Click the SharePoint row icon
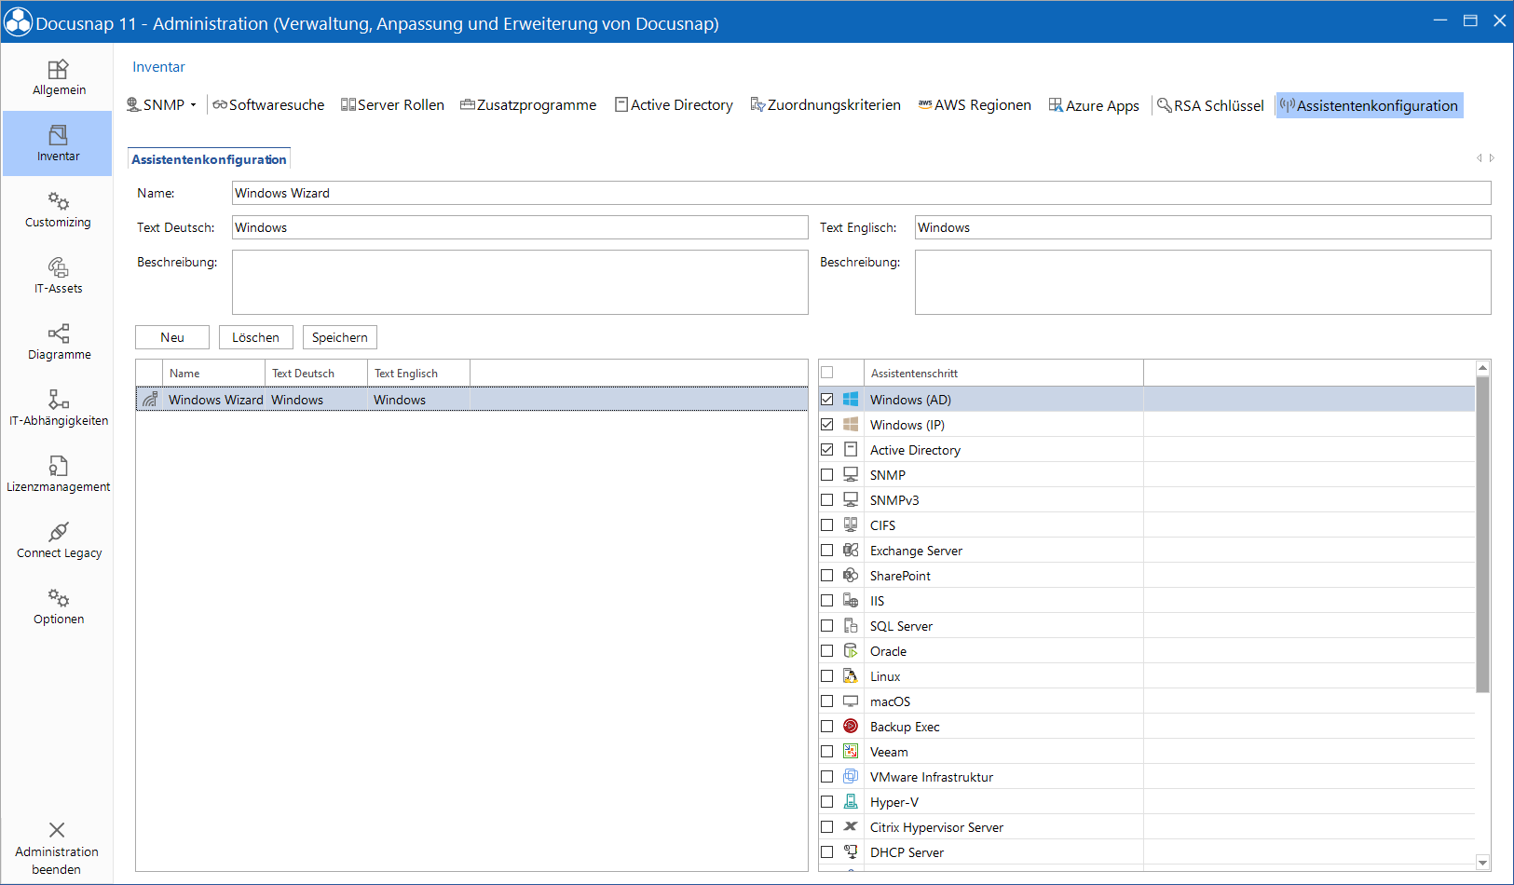This screenshot has height=885, width=1514. [851, 576]
